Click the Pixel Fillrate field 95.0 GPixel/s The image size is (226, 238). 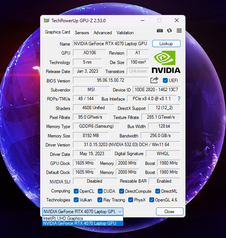coord(90,117)
